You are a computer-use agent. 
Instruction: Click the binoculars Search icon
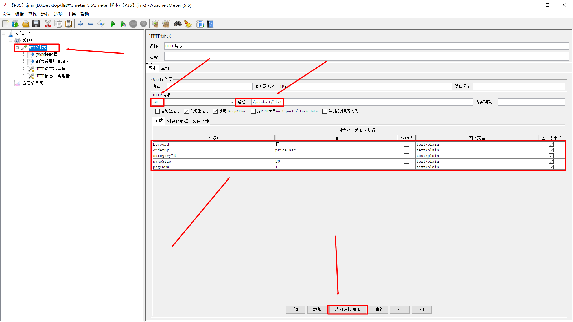click(x=178, y=24)
